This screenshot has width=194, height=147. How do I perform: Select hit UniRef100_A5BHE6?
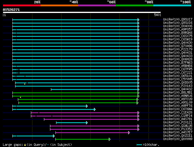pos(178,66)
